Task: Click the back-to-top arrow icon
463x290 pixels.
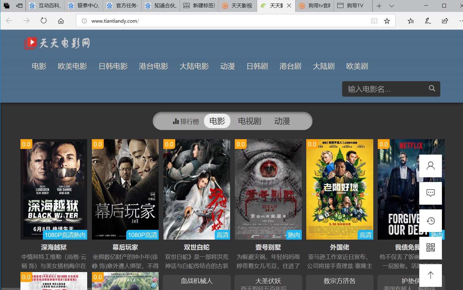Action: pyautogui.click(x=431, y=275)
